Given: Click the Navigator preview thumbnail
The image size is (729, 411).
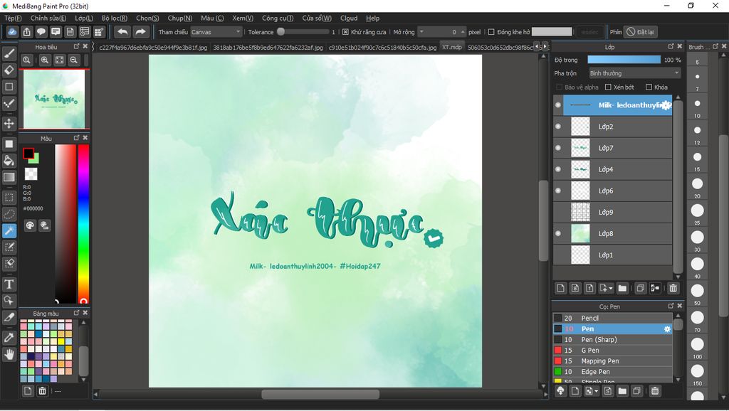Looking at the screenshot, I should coord(54,99).
